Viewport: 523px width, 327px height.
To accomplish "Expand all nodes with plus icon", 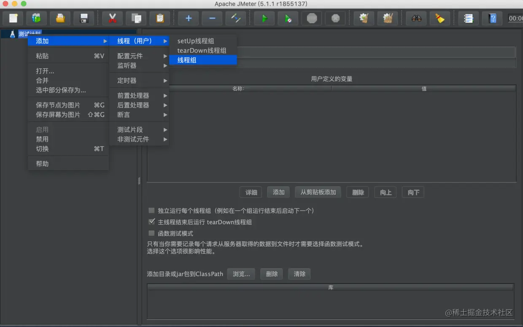I will point(189,18).
